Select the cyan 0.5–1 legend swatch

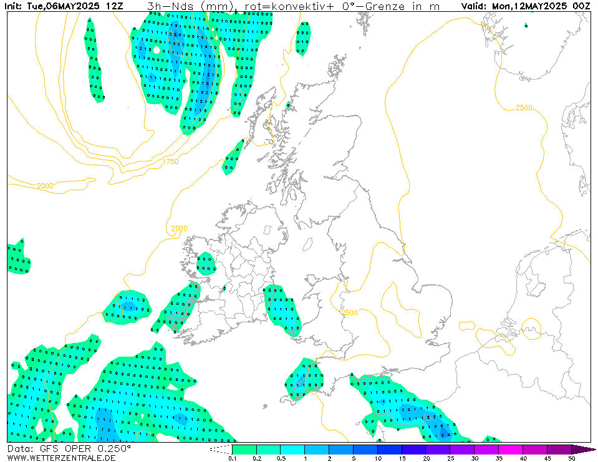point(292,450)
